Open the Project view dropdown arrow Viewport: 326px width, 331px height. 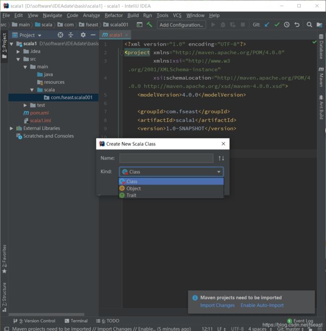[x=40, y=36]
